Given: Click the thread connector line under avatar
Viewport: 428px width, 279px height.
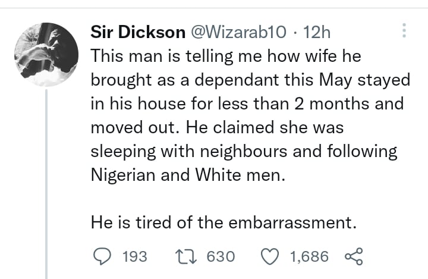Looking at the screenshot, I should click(x=46, y=184).
